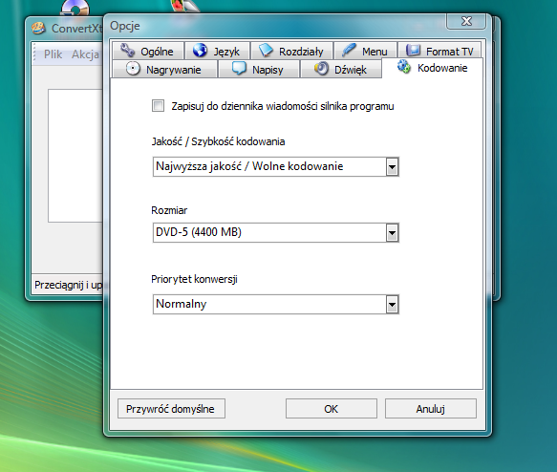The image size is (557, 472).
Task: Click the Najwyższa jakość / Wolne kodowanie field
Action: click(x=276, y=166)
